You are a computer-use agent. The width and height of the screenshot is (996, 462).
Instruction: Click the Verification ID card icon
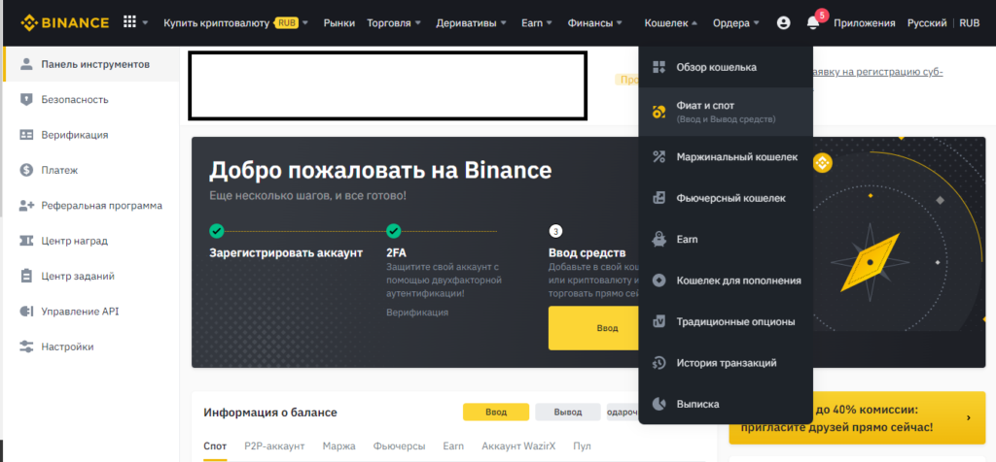(x=26, y=135)
